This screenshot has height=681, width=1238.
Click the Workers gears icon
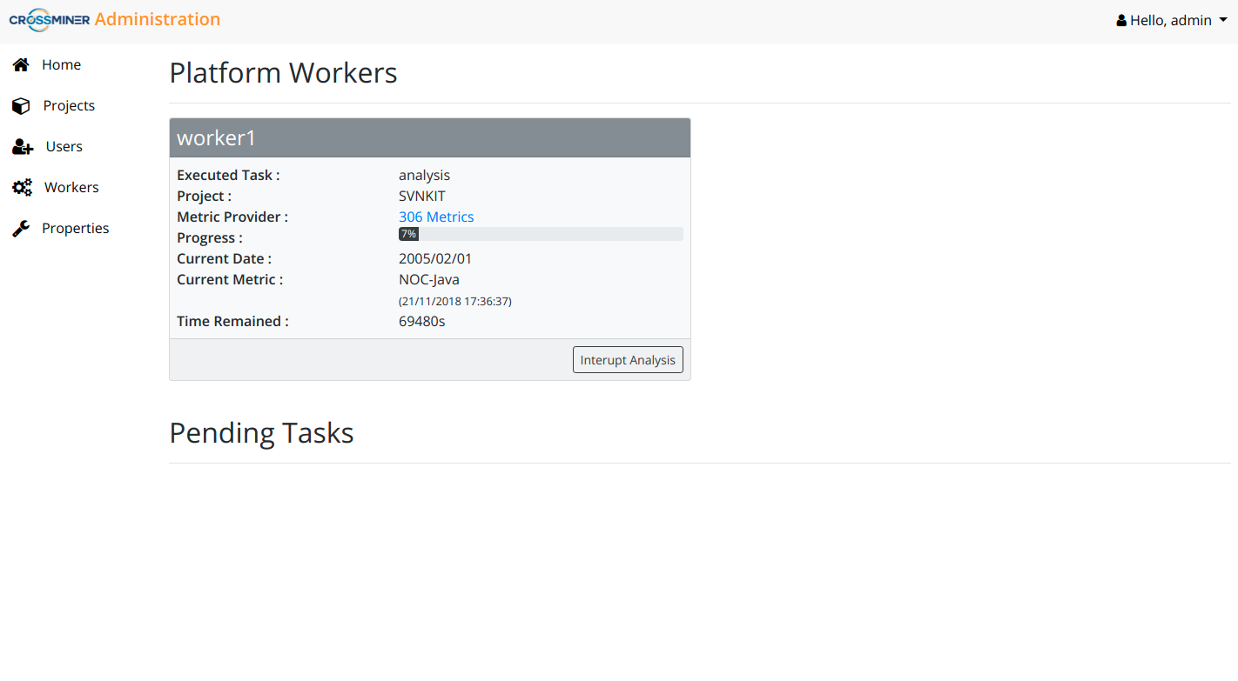point(22,188)
